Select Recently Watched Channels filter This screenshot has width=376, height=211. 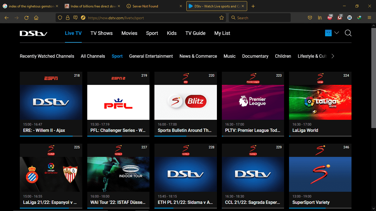tap(47, 56)
